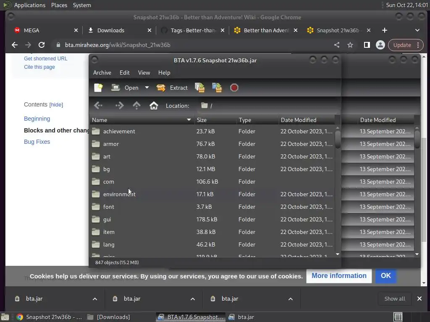Sort by the Name column header
This screenshot has height=322, width=430.
[x=142, y=120]
